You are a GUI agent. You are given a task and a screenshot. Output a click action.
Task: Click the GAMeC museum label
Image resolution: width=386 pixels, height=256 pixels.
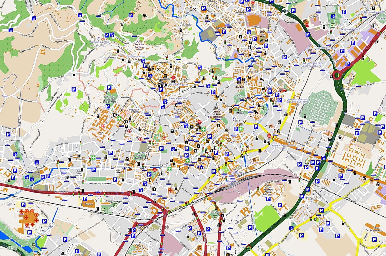click(x=240, y=87)
